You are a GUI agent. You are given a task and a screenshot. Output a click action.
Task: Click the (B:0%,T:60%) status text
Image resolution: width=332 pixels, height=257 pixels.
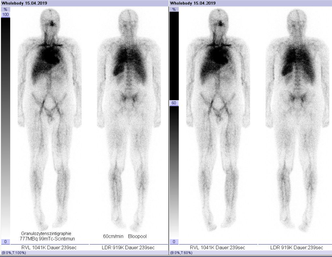coord(182,252)
